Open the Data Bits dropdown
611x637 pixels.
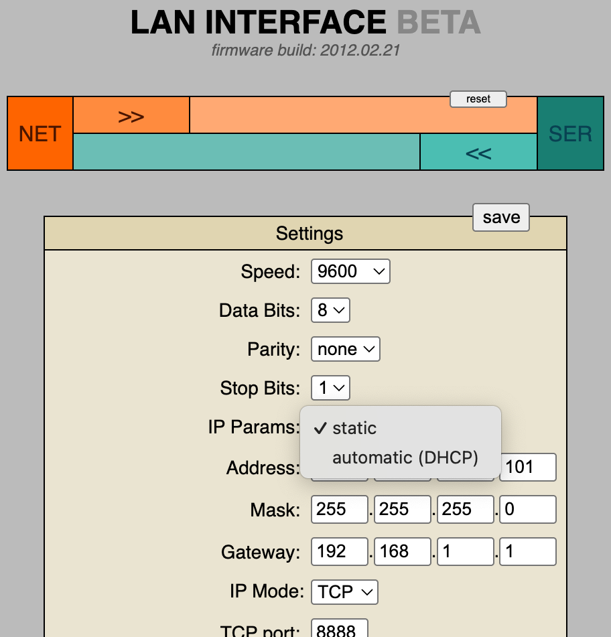tap(330, 310)
